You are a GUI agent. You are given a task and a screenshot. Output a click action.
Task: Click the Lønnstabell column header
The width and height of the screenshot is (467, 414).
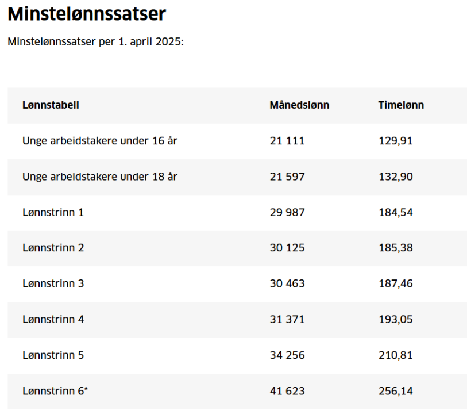[51, 105]
